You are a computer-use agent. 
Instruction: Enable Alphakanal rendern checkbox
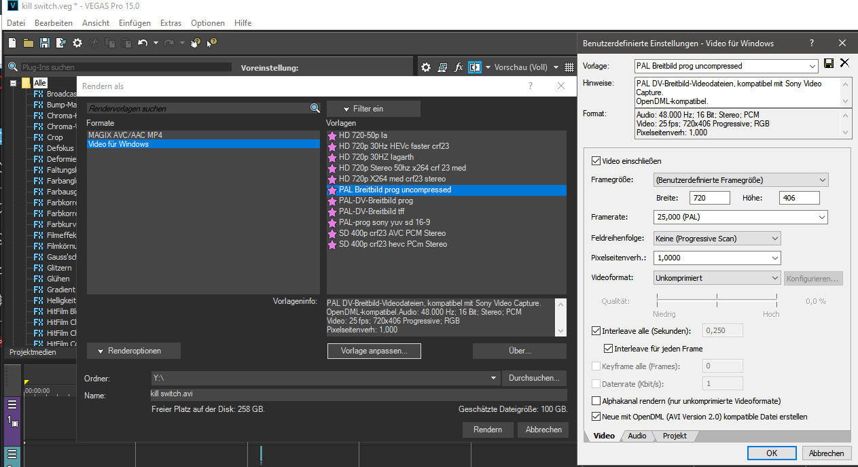[x=596, y=401]
